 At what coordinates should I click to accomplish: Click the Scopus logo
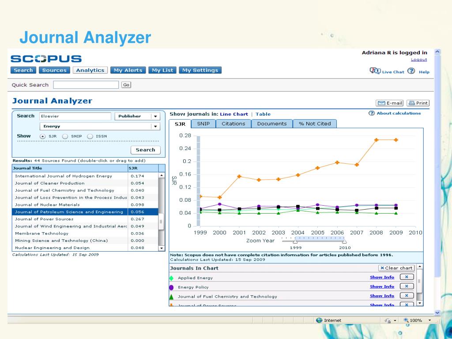coord(46,59)
